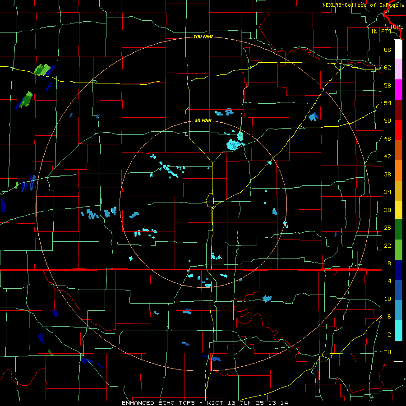
Task: Pick the magenta legend color block
Action: [x=398, y=90]
